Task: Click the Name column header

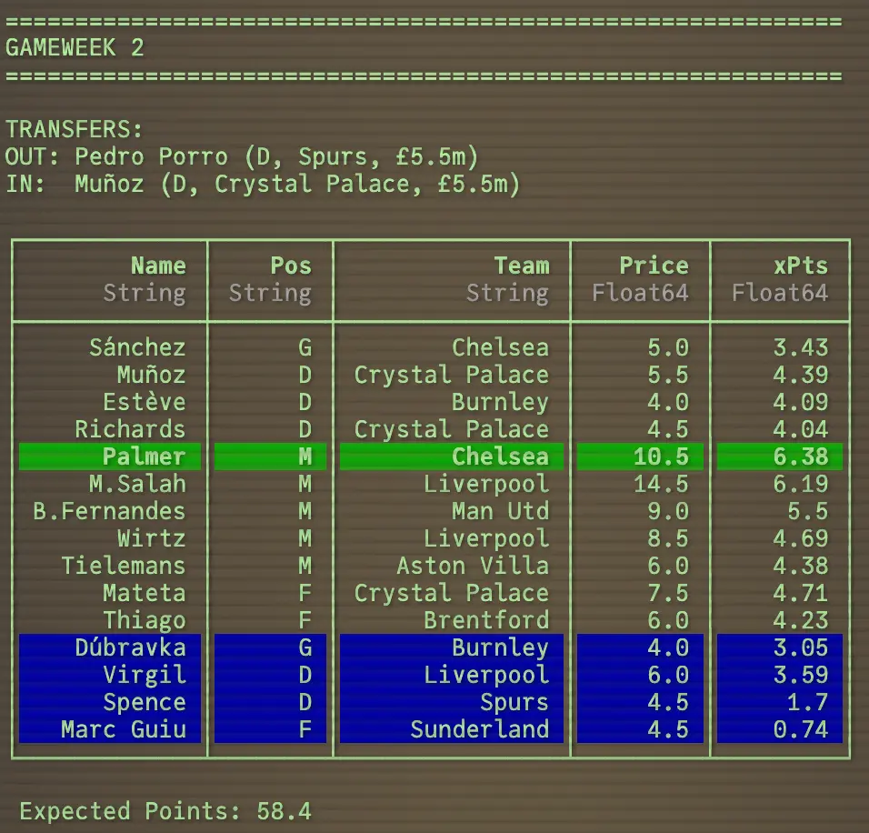Action: pyautogui.click(x=158, y=266)
